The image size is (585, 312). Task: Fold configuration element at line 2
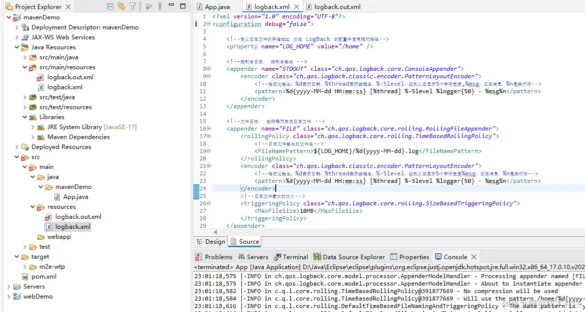coord(209,24)
